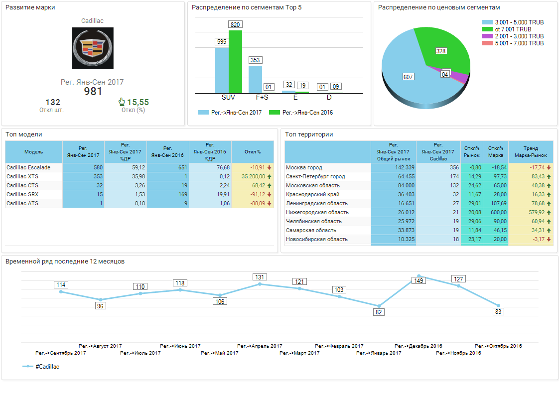
Task: Sort by the Модель column header
Action: coord(34,152)
